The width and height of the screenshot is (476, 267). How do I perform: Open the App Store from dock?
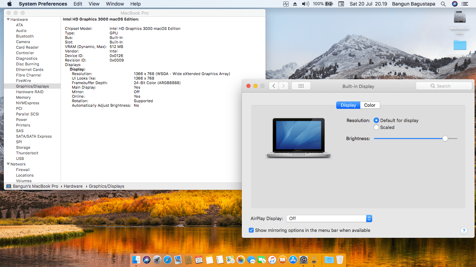(293, 259)
